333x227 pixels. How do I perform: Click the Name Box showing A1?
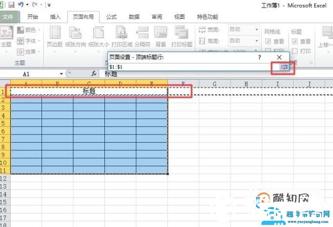click(30, 74)
